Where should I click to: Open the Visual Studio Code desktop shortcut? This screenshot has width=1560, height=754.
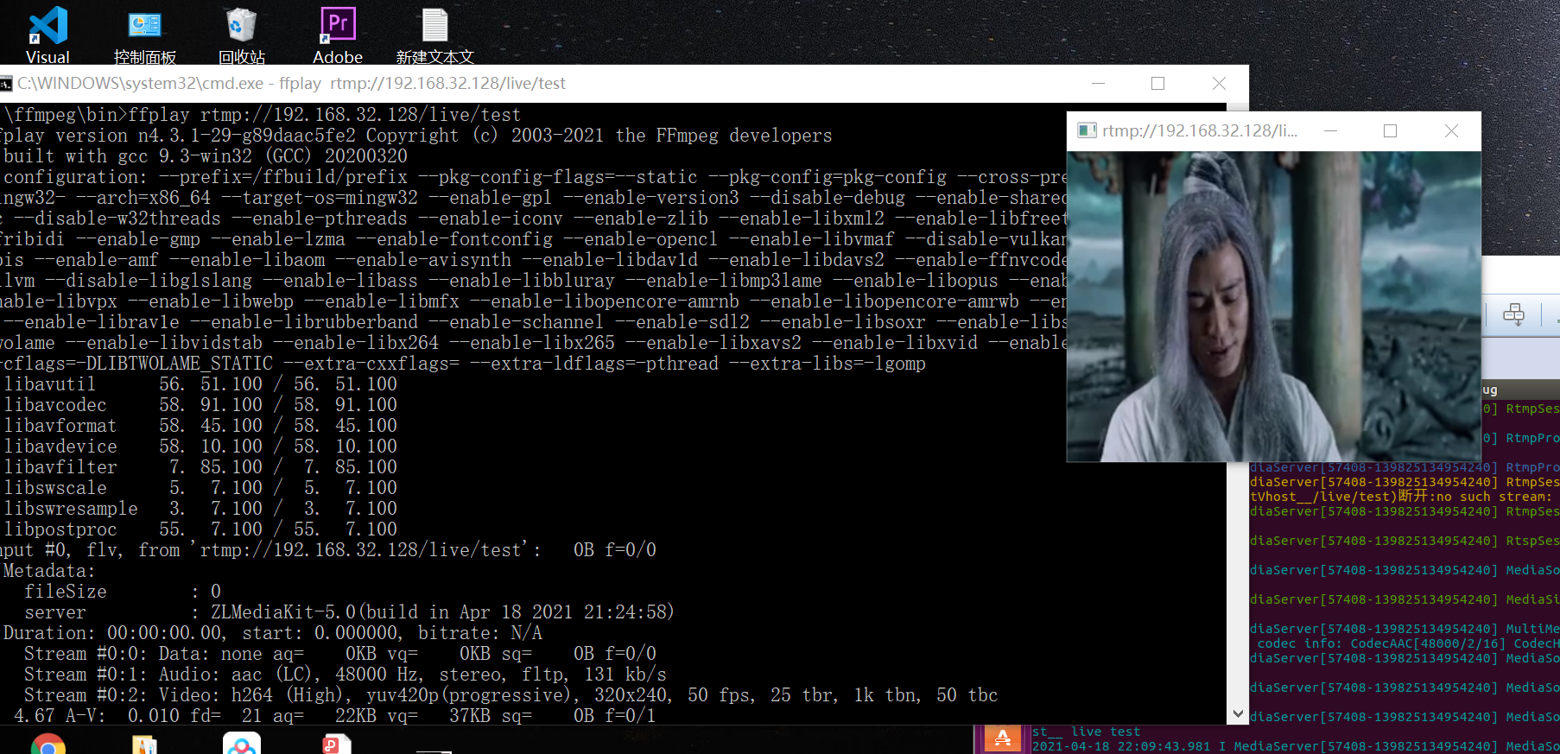click(48, 35)
